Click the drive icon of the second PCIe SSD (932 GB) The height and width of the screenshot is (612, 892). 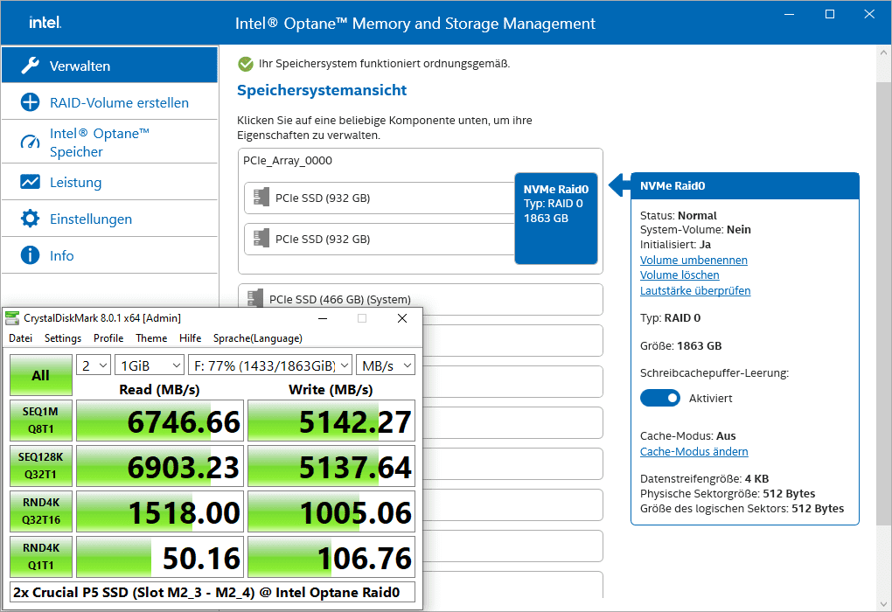tap(261, 239)
